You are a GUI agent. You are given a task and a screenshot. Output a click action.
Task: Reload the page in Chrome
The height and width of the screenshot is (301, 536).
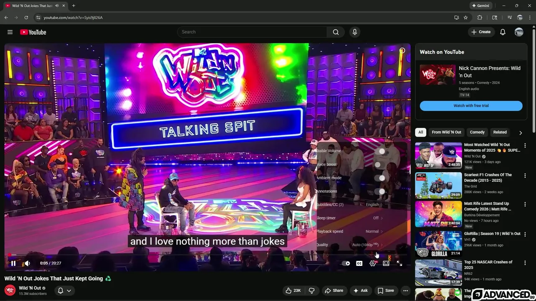[26, 18]
